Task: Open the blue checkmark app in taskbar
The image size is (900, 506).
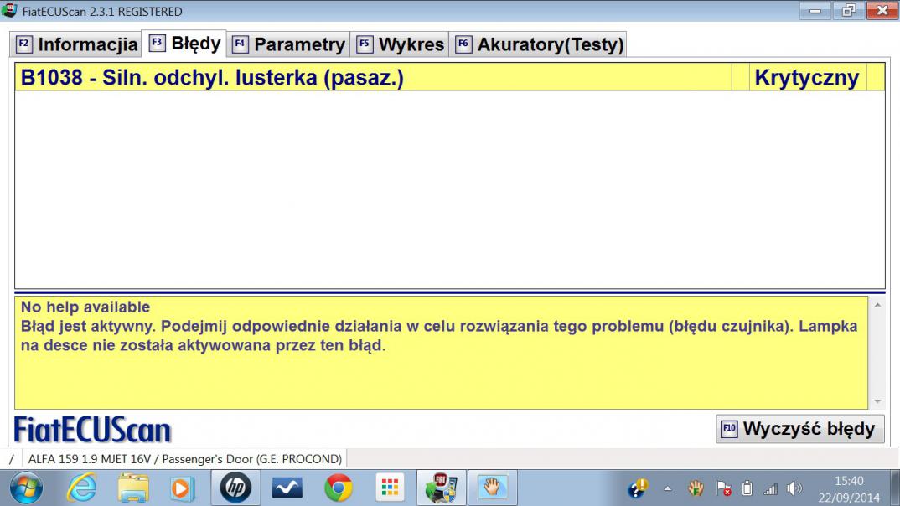Action: (x=287, y=488)
